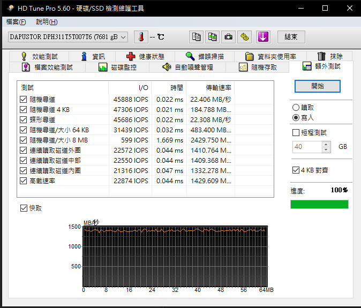Click the 1.669 ms time value
361x308 pixels.
click(170, 140)
